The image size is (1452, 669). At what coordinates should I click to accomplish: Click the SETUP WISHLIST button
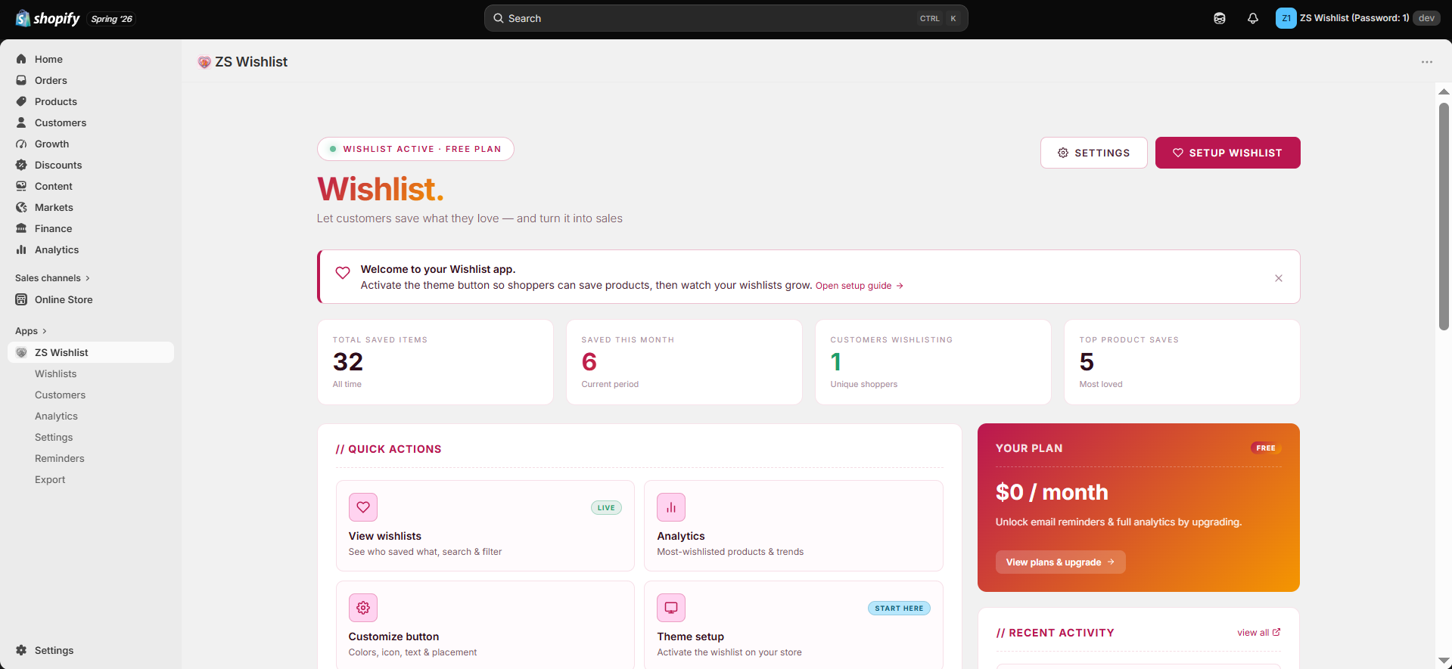point(1227,153)
